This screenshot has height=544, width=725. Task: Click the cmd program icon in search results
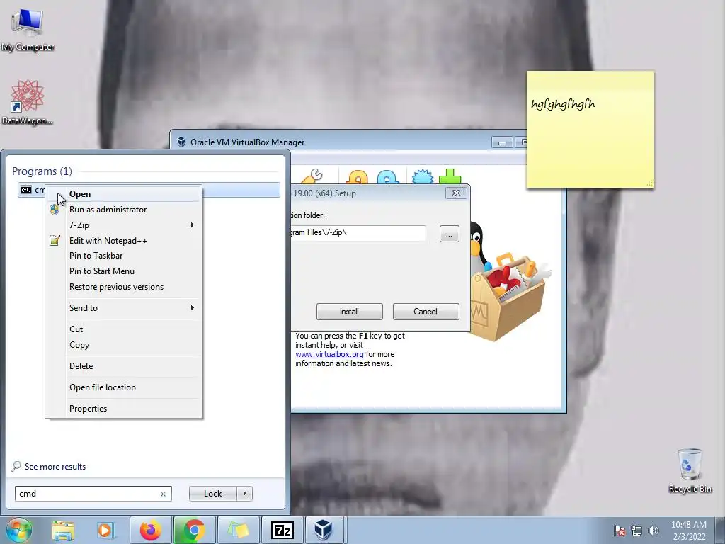click(x=26, y=190)
